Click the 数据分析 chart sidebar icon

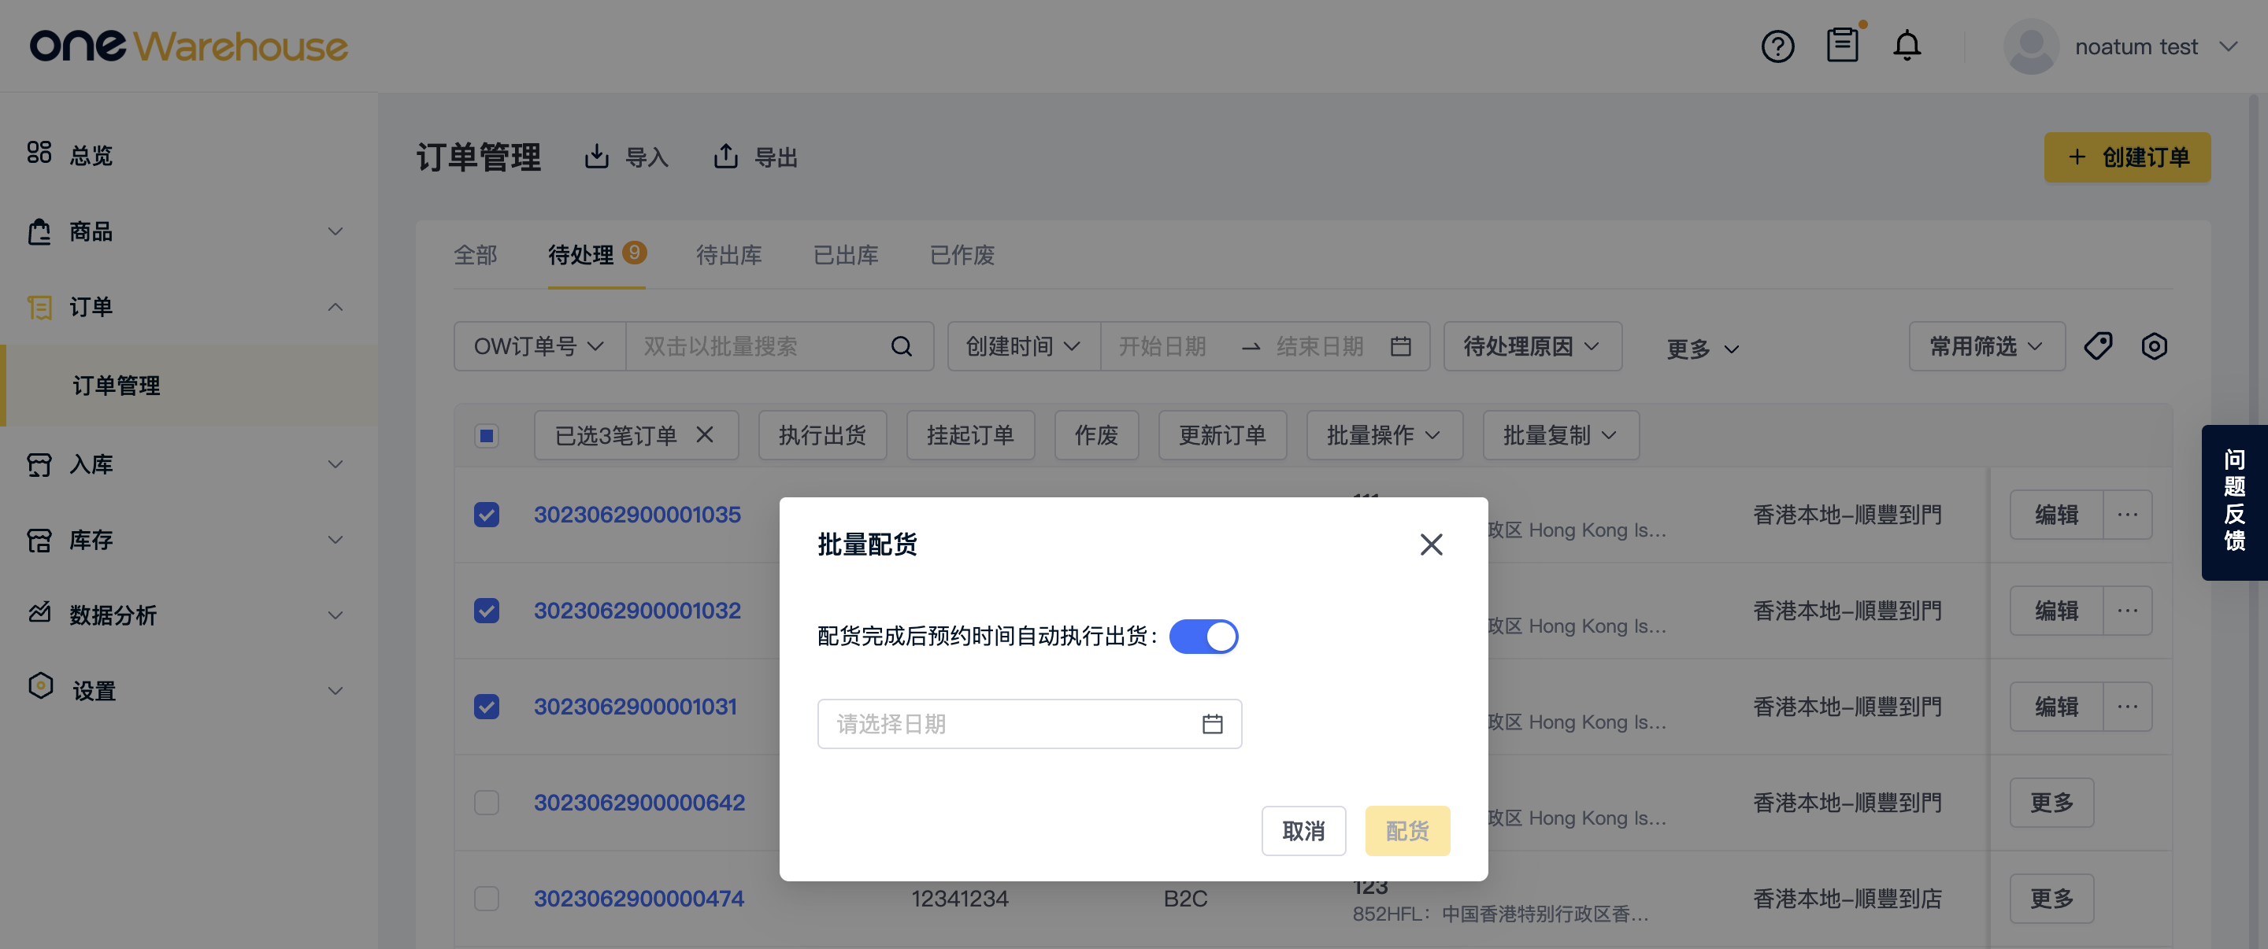39,613
